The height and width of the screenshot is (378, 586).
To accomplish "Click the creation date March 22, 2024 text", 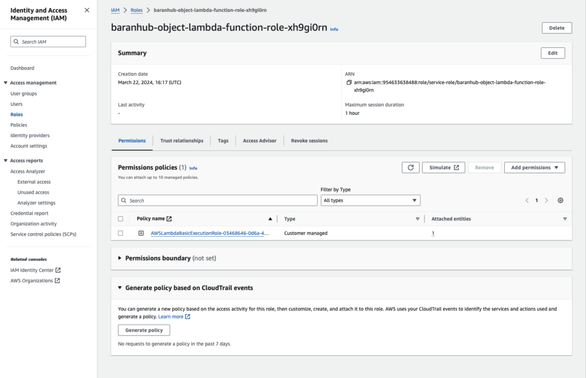I will pyautogui.click(x=149, y=82).
